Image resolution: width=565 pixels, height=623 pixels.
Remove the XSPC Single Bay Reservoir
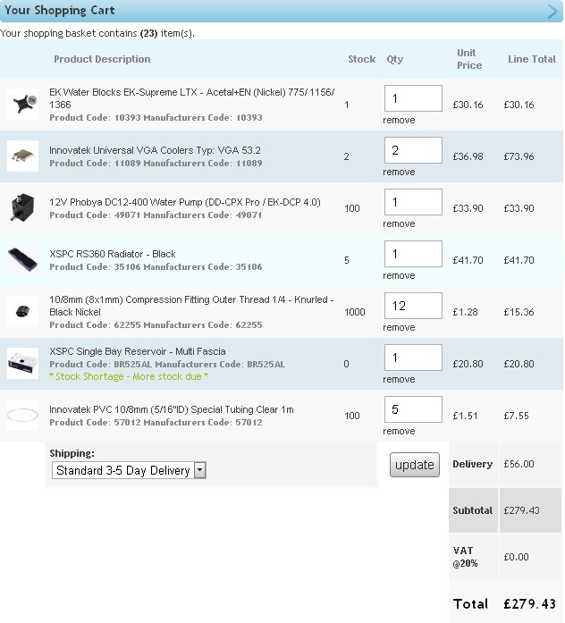(399, 380)
